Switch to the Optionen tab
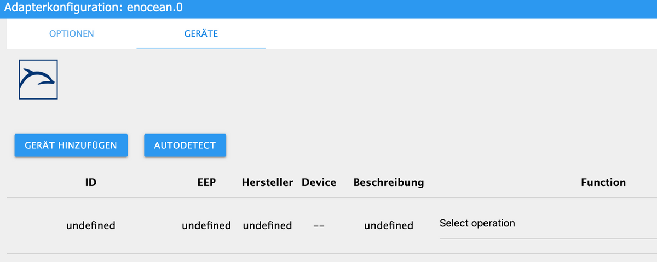 [72, 33]
